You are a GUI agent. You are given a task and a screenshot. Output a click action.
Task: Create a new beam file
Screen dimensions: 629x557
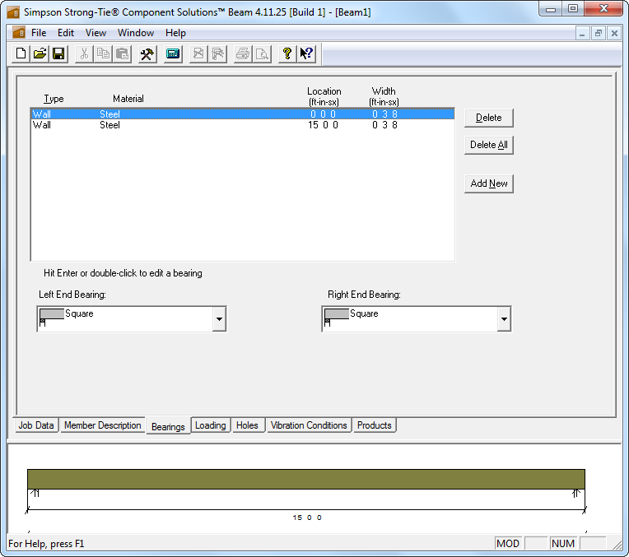(x=21, y=53)
